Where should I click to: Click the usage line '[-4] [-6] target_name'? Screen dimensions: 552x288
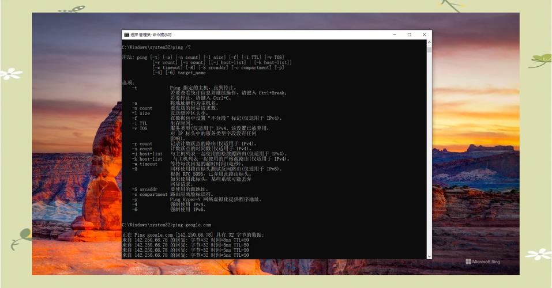(x=179, y=73)
